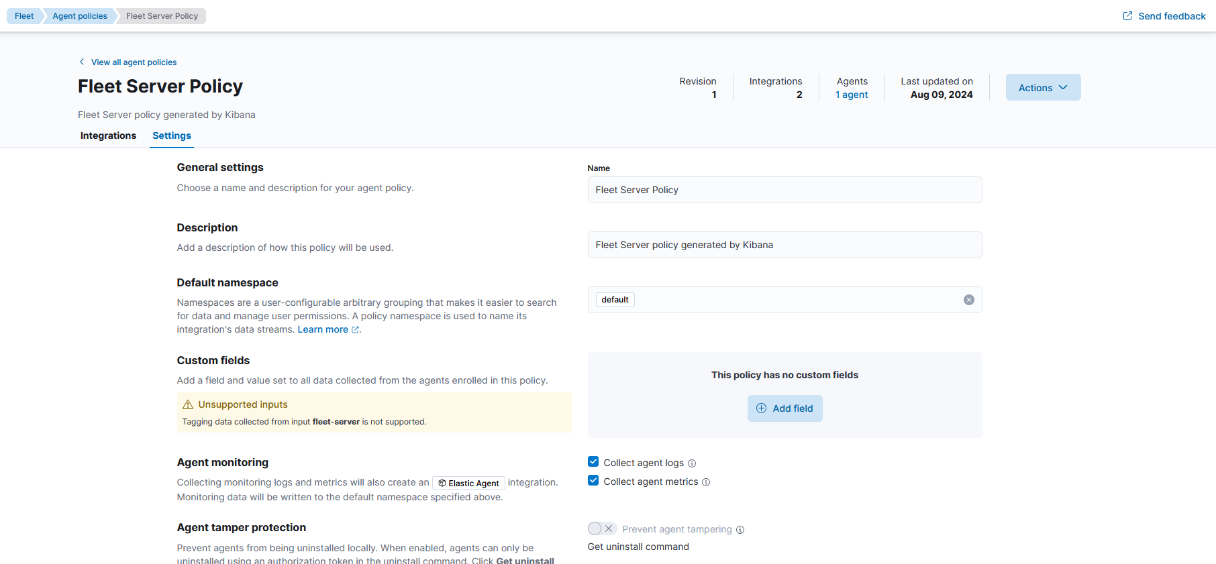Image resolution: width=1216 pixels, height=564 pixels.
Task: Switch to the Integrations tab
Action: tap(108, 135)
